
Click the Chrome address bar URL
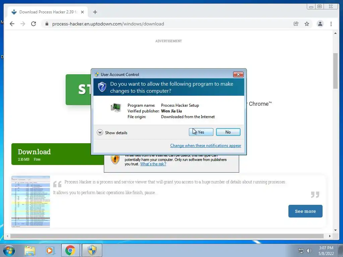[x=108, y=24]
